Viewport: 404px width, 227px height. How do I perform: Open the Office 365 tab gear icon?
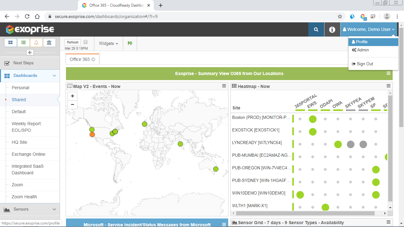click(93, 59)
